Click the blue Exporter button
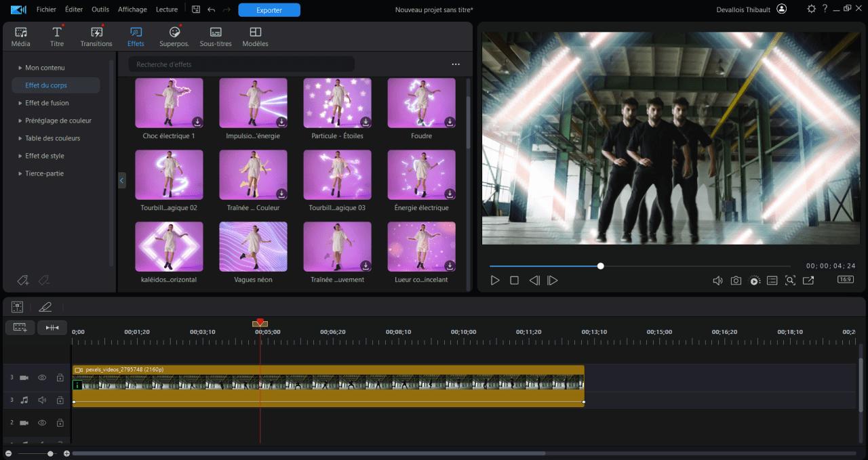This screenshot has height=460, width=868. [x=269, y=9]
